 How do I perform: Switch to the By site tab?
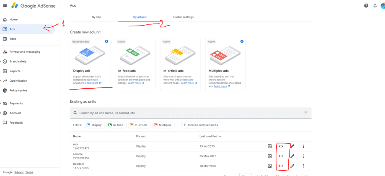96,17
